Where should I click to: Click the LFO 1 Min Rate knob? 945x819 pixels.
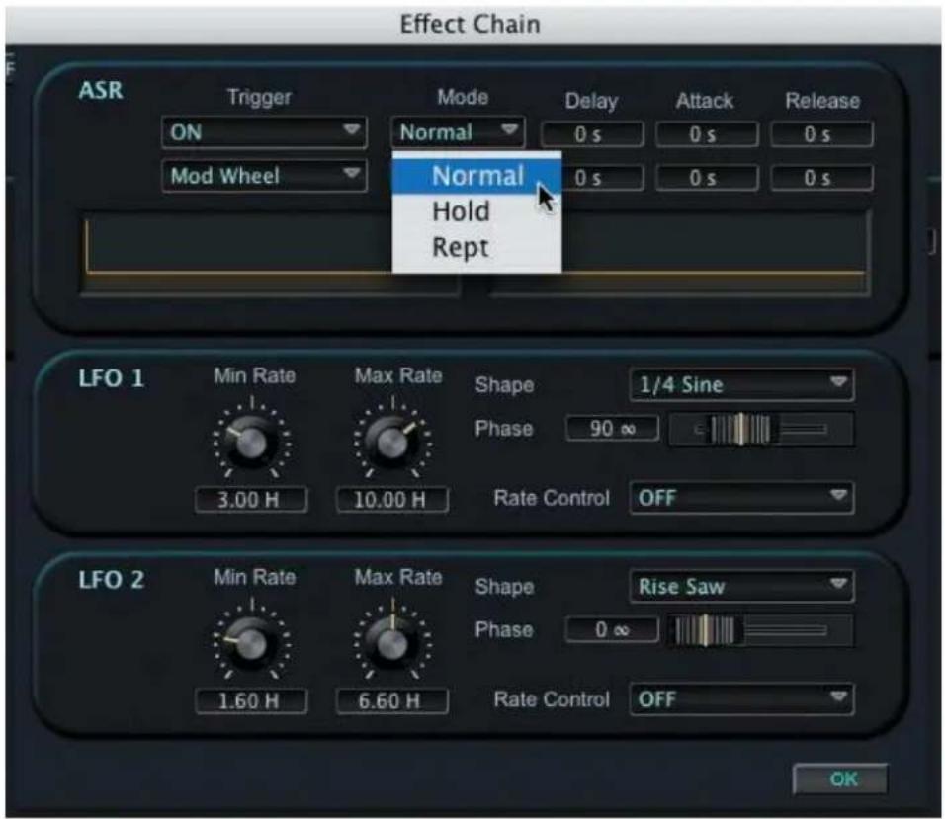click(x=251, y=442)
